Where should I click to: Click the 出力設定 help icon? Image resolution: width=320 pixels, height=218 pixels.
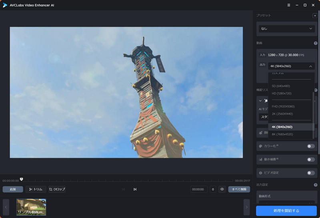[316, 185]
